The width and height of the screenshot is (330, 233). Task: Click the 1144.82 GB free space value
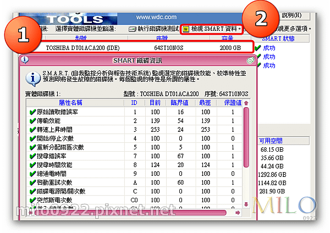(272, 183)
